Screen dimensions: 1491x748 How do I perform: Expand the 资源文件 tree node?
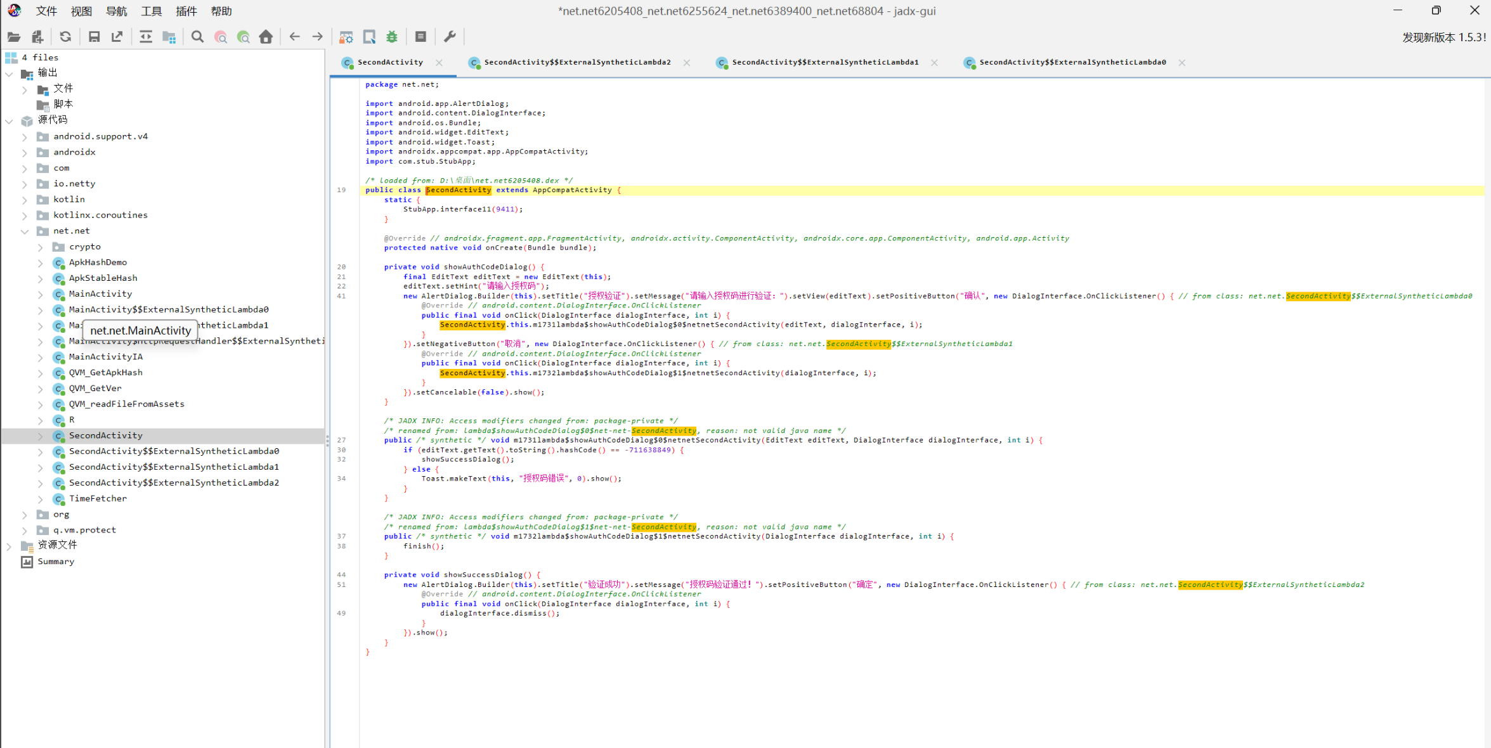[9, 546]
